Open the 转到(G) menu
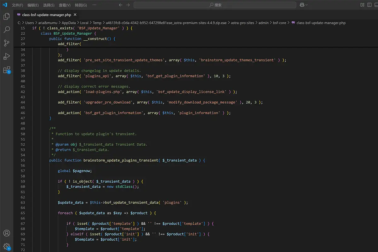This screenshot has height=252, width=378. click(81, 5)
